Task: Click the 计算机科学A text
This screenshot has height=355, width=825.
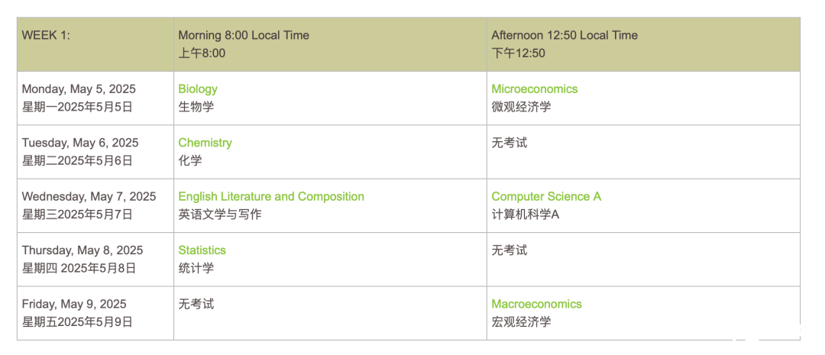Action: (525, 214)
